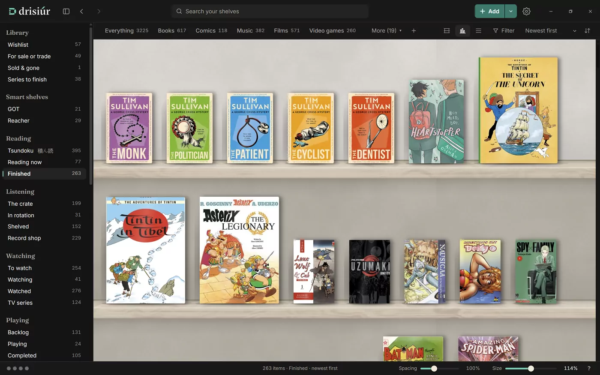Go forward with the right arrow
This screenshot has height=375, width=600.
[x=99, y=11]
